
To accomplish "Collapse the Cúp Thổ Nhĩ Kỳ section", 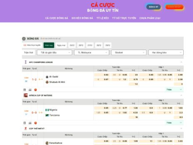I will [x=181, y=128].
